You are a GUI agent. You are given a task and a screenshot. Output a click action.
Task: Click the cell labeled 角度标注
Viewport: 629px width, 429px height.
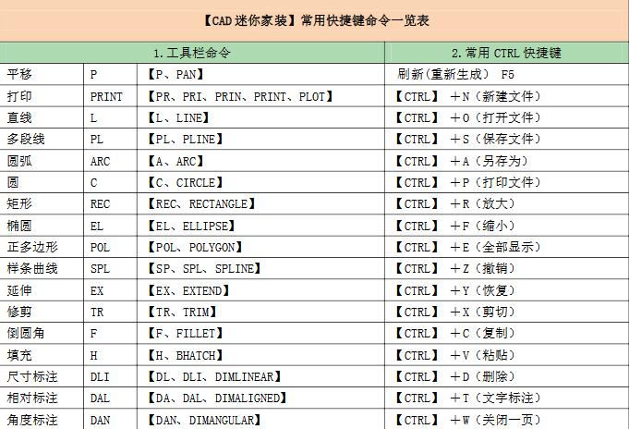(x=42, y=420)
